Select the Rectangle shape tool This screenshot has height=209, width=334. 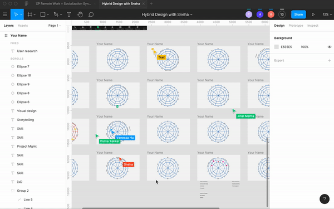43,14
